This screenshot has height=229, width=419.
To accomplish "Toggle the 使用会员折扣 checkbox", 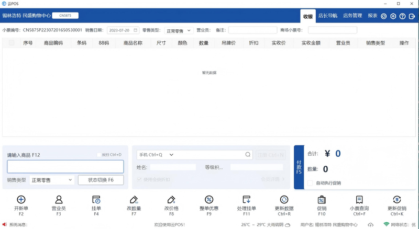I will [139, 179].
